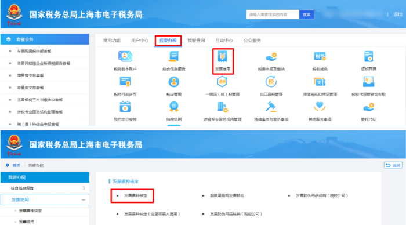Screen dimensions: 406x225
Task: Open the 纳税信用 medal icon
Action: click(x=174, y=107)
